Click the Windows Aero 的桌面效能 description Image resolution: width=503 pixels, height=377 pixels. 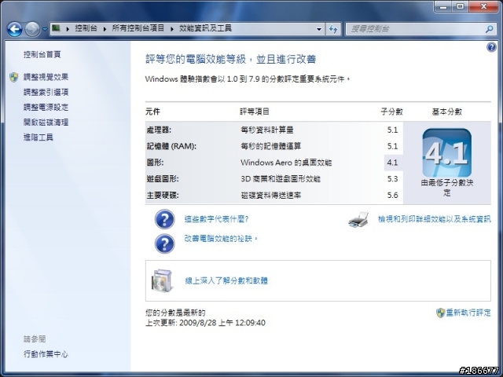coord(286,163)
